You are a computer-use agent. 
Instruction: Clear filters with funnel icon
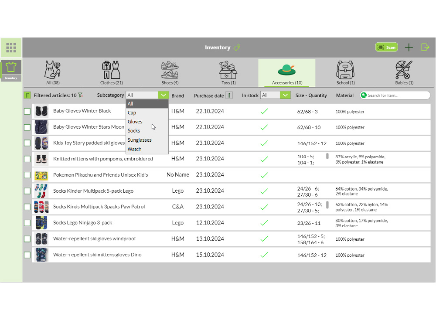80,95
